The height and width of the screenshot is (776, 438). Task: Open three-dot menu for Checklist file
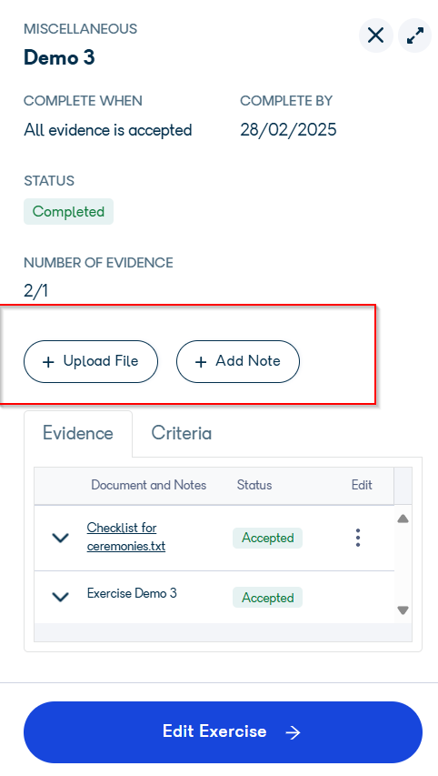(358, 538)
